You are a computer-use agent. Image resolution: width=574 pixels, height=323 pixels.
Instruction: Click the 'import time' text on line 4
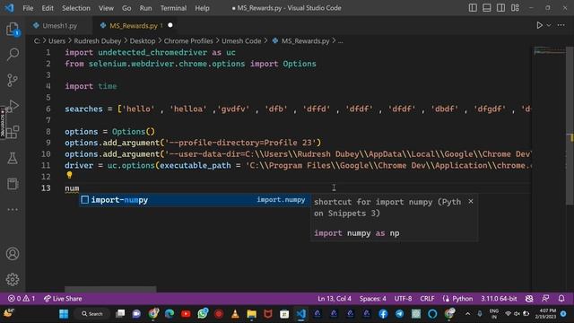91,86
